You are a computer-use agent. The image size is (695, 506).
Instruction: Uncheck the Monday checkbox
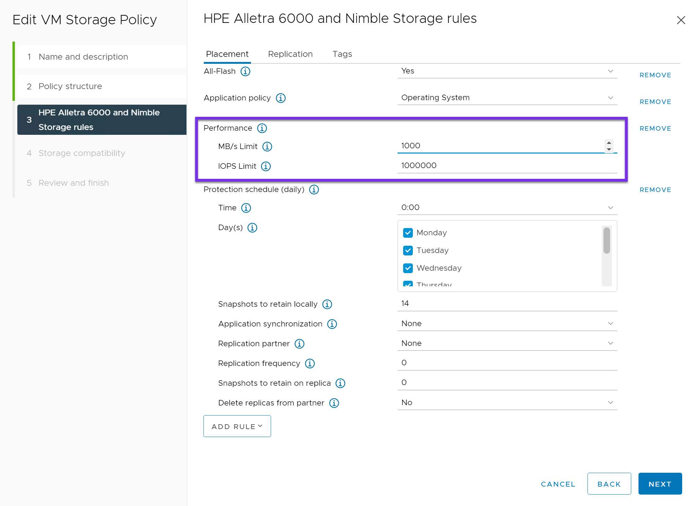click(408, 233)
